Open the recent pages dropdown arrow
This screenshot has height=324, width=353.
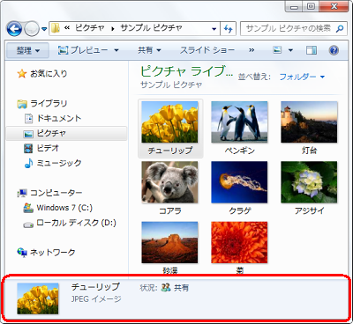(x=44, y=29)
